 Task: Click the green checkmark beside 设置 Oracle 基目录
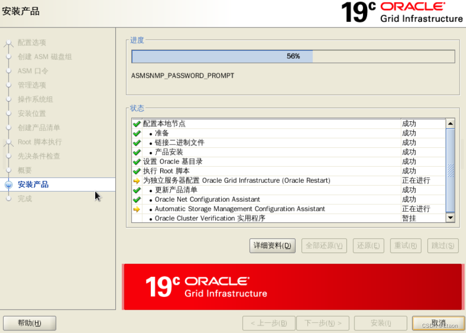pyautogui.click(x=136, y=161)
